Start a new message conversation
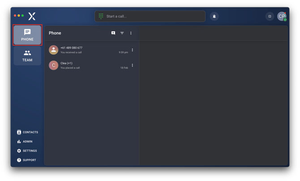Image resolution: width=300 pixels, height=181 pixels. (x=113, y=33)
